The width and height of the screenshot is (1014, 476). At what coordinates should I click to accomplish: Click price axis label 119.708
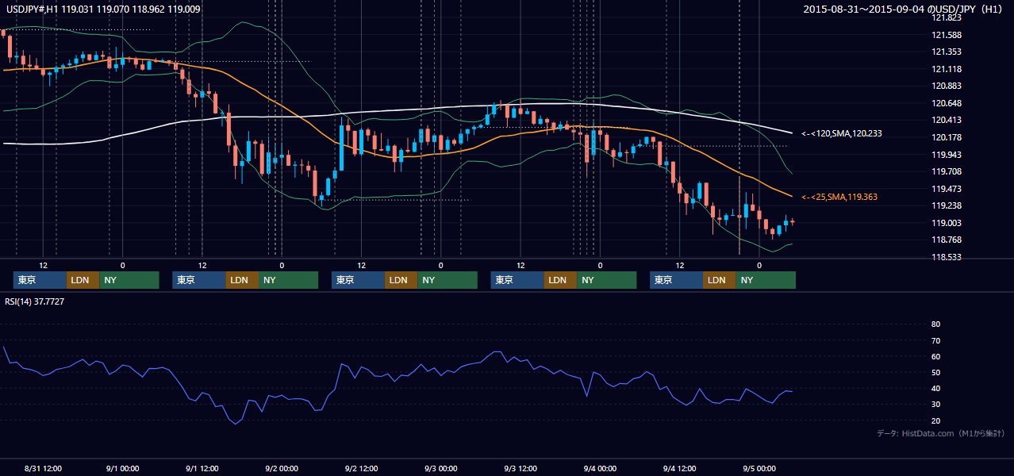(x=947, y=171)
